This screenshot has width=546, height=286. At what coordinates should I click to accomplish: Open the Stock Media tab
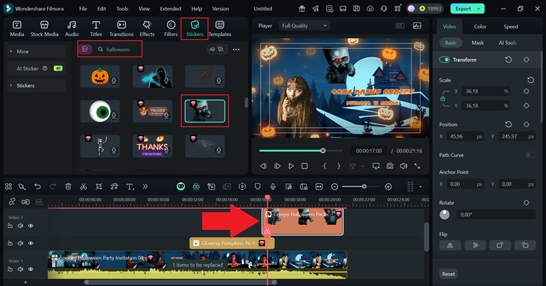click(44, 29)
